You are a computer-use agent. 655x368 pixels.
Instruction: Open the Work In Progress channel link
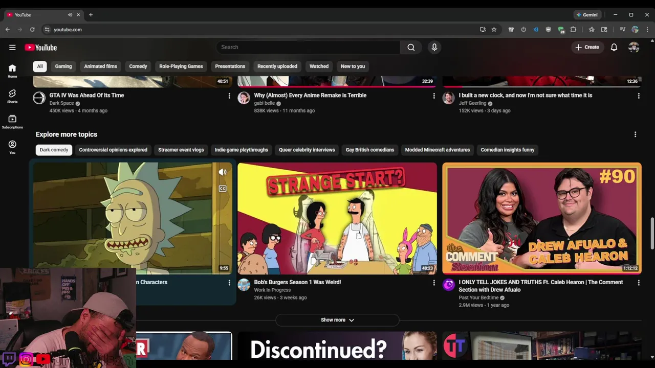coord(272,290)
